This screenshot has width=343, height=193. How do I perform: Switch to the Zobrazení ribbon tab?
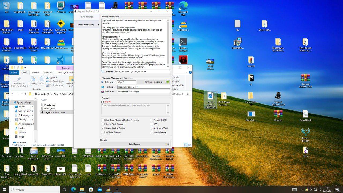(48, 72)
